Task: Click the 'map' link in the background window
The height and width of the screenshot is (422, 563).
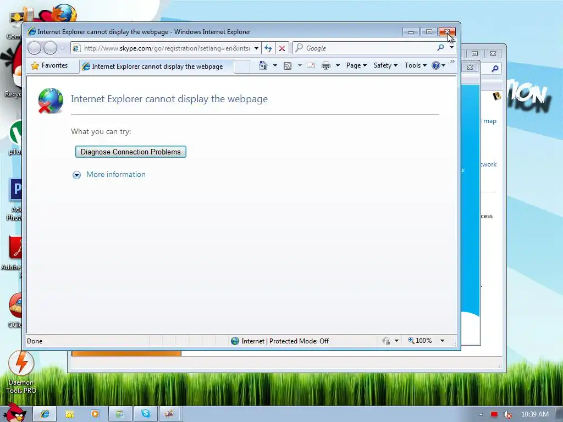Action: point(490,121)
